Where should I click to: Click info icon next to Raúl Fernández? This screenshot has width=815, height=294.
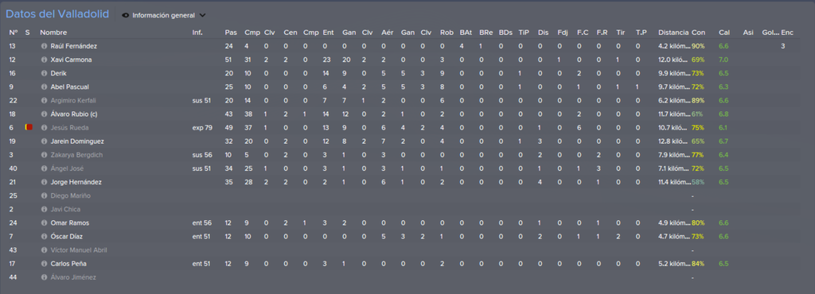[x=45, y=46]
